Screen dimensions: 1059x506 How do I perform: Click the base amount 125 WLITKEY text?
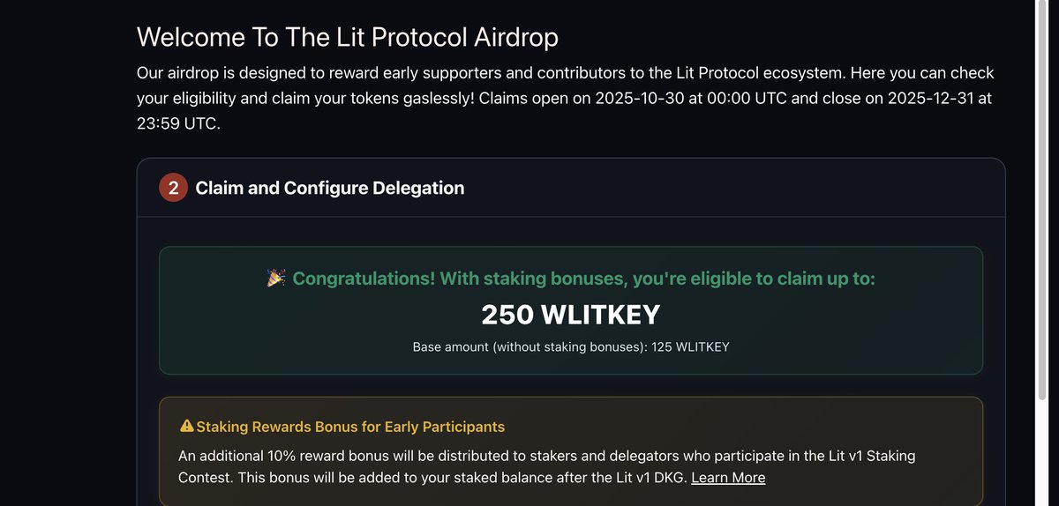[x=571, y=347]
